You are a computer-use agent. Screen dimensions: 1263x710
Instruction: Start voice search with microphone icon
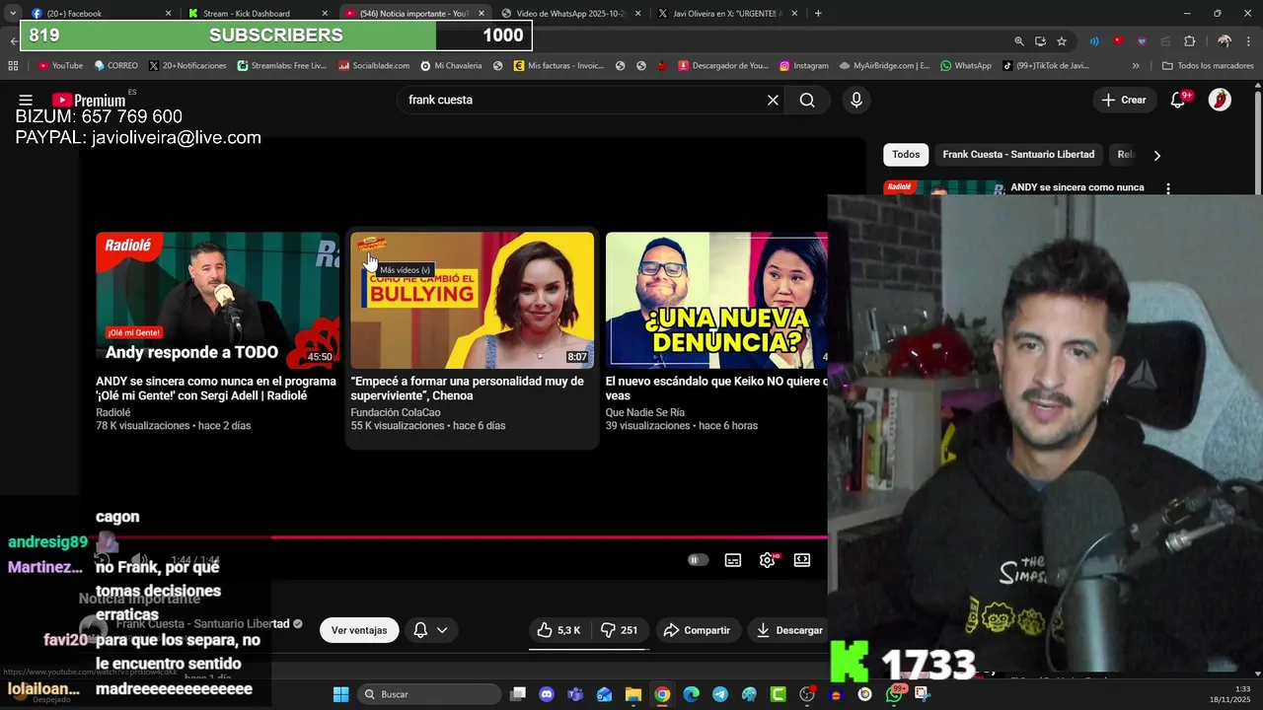pyautogui.click(x=855, y=100)
